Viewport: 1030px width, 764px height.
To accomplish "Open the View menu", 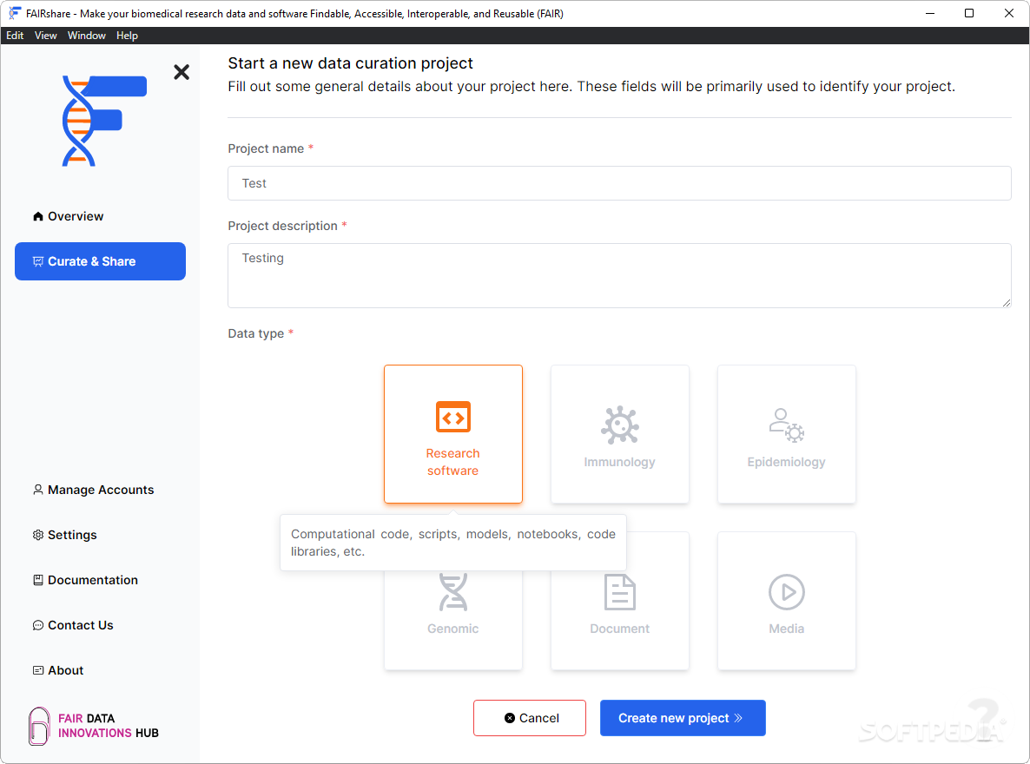I will pos(45,36).
